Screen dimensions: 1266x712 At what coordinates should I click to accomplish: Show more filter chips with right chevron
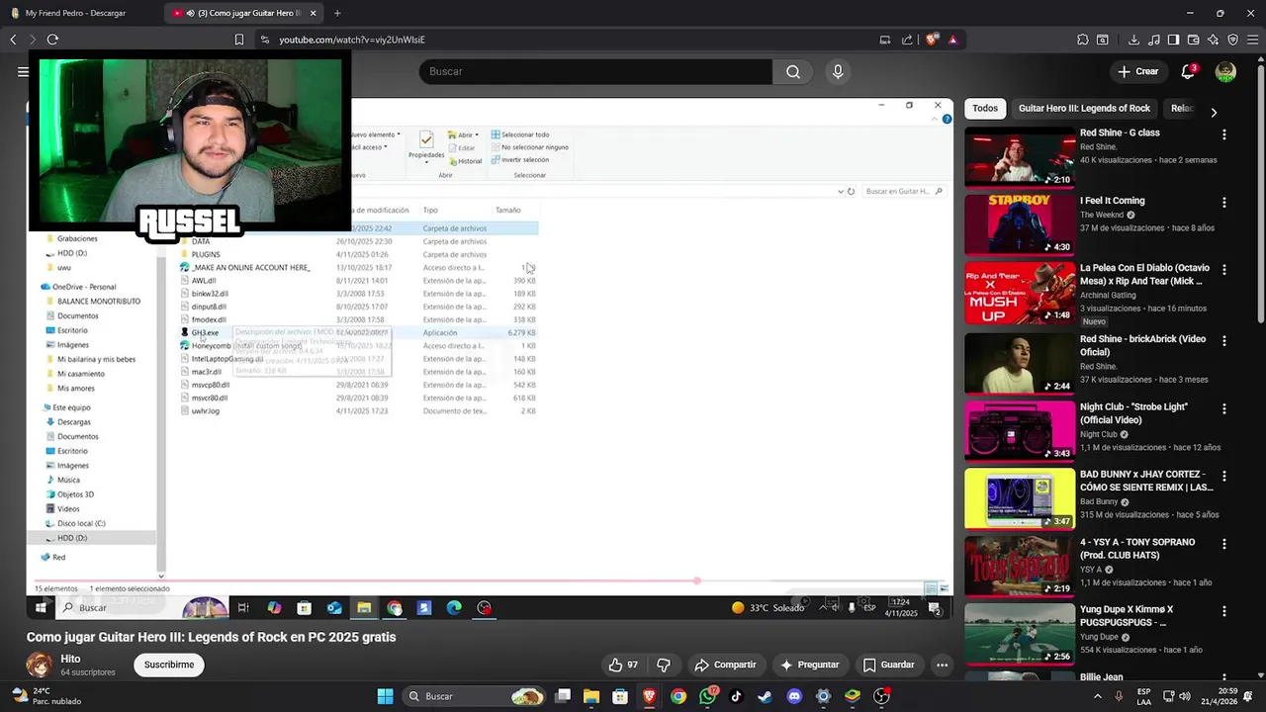[1214, 112]
